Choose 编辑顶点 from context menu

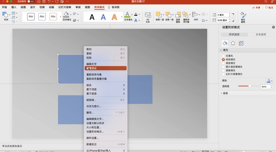click(x=106, y=68)
